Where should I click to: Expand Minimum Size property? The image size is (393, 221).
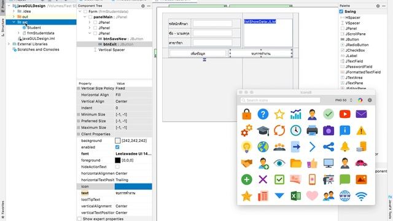coord(79,115)
